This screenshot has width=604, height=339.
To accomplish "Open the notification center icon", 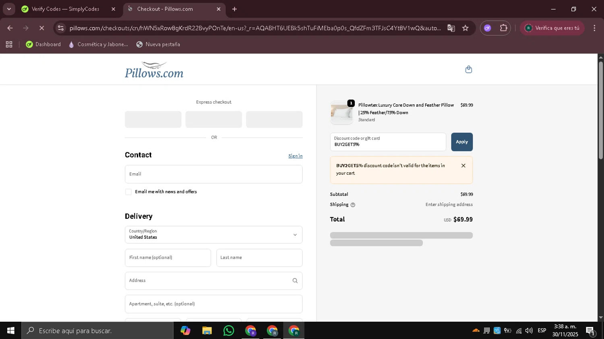I will tap(590, 331).
